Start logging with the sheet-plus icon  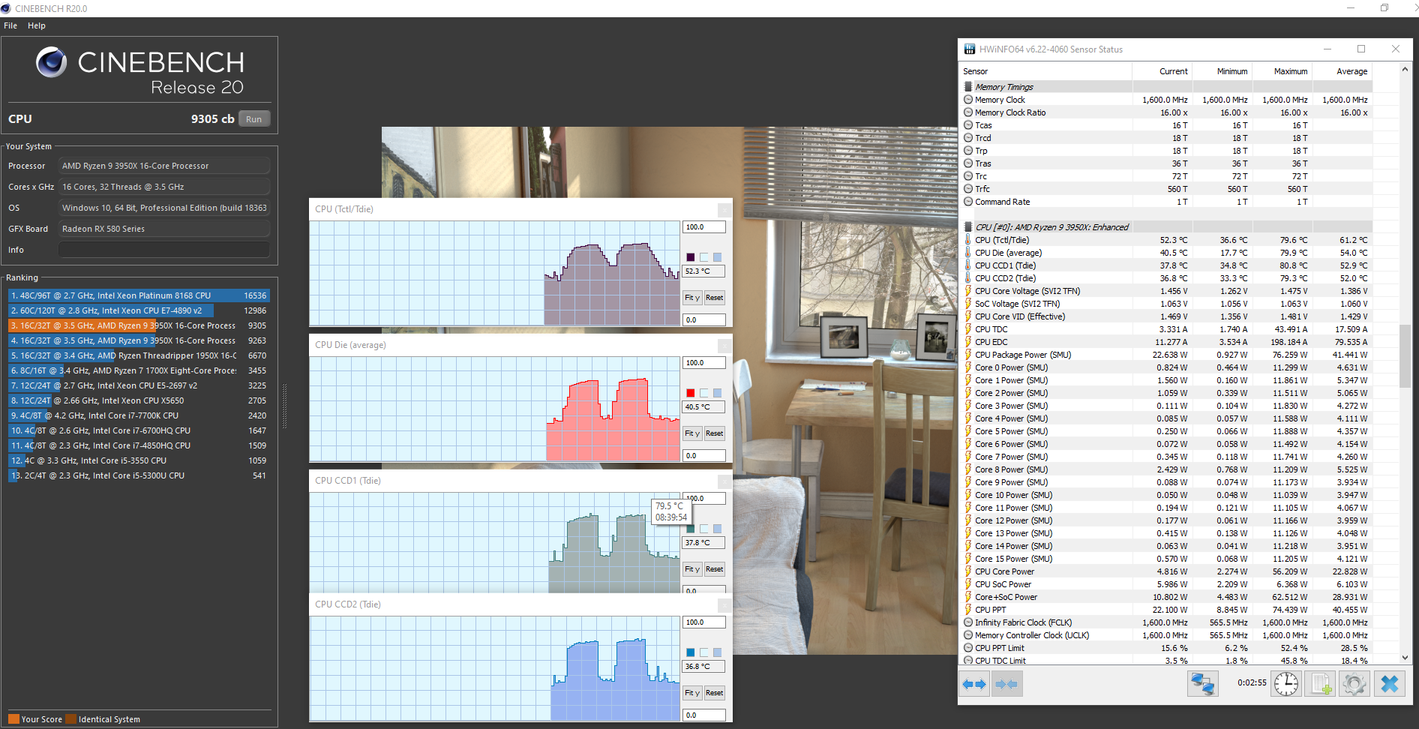click(1320, 684)
